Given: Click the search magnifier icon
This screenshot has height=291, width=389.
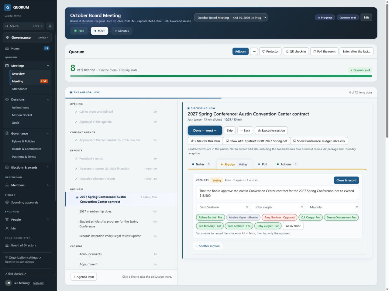Looking at the screenshot, I should click(7, 26).
